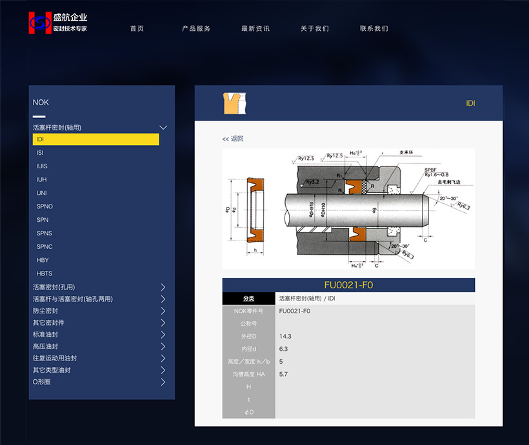Click the << 返回 back link

pos(233,139)
